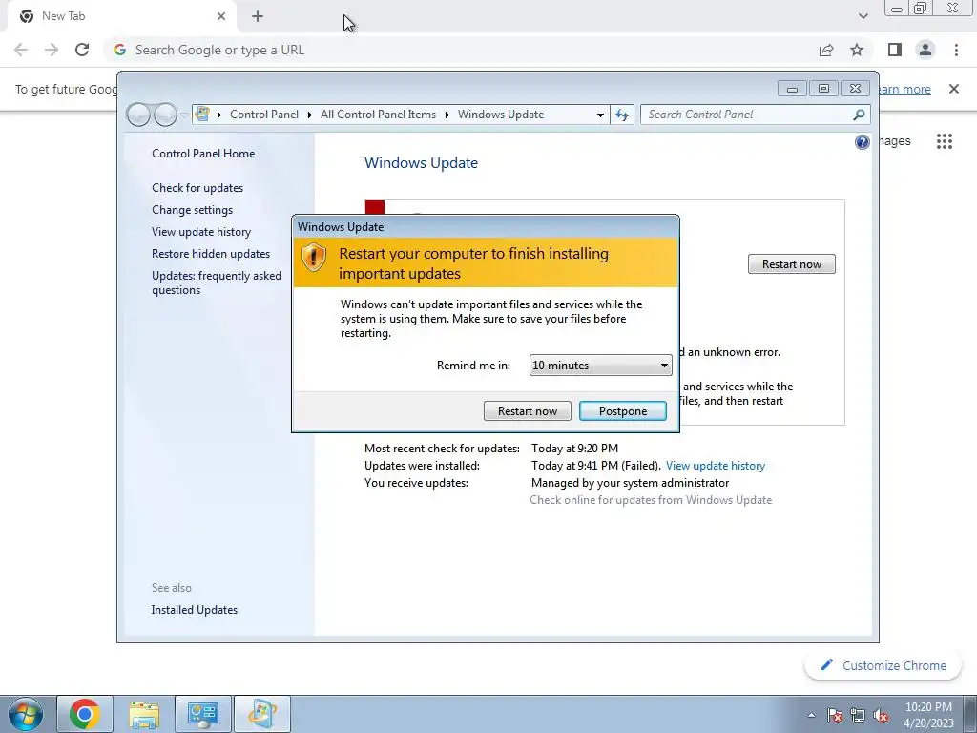Viewport: 977px width, 733px height.
Task: Toggle Chrome's side panel icon
Action: coord(895,50)
